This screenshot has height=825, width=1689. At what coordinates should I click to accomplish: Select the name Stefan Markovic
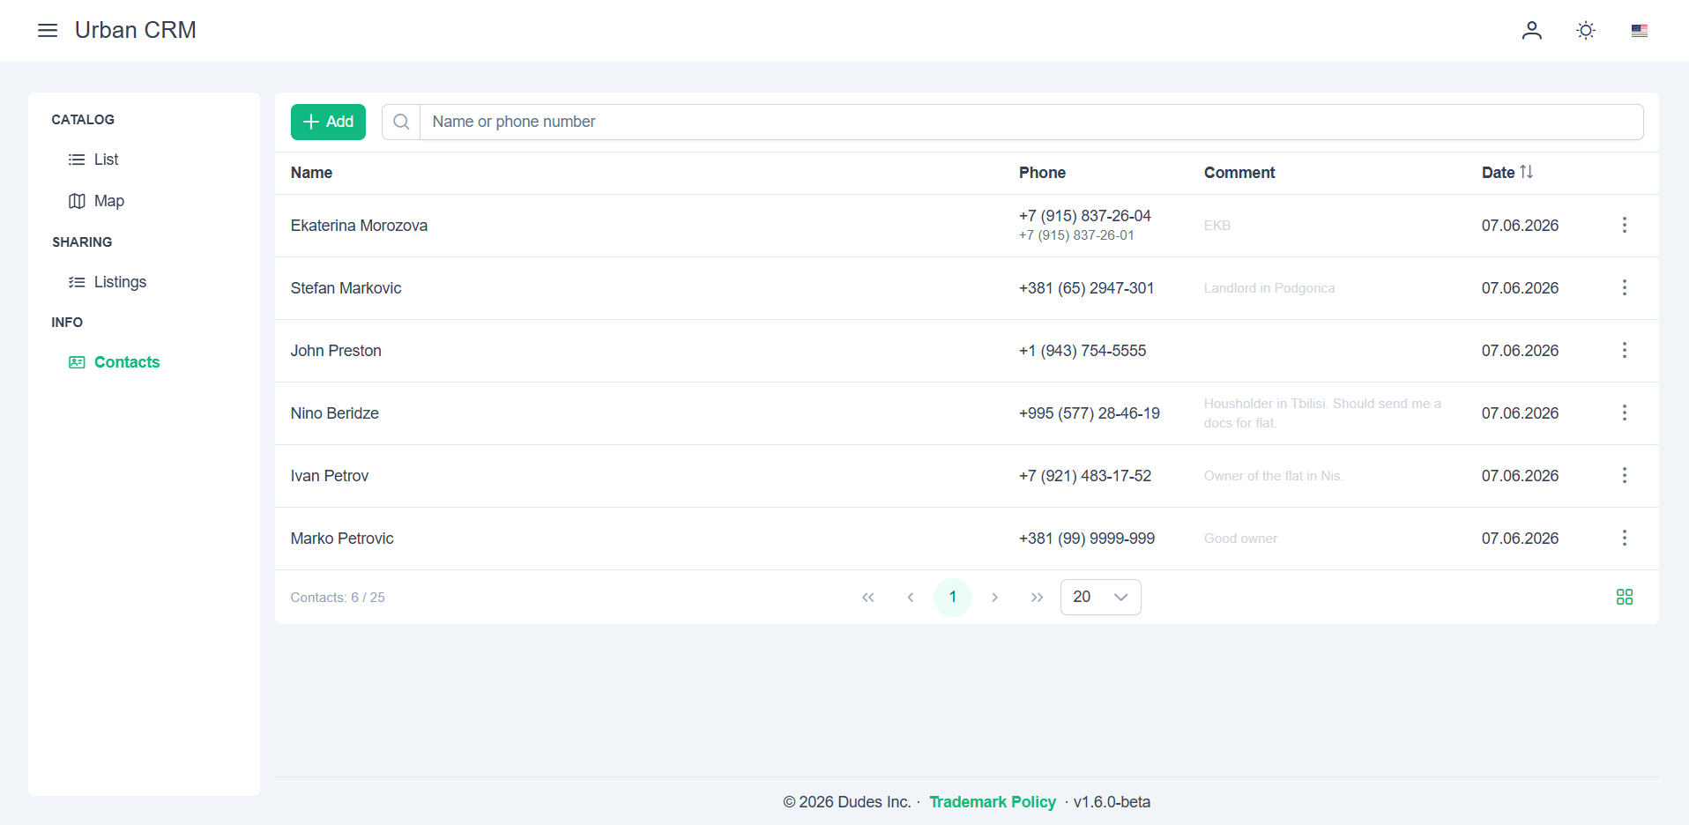click(x=346, y=288)
